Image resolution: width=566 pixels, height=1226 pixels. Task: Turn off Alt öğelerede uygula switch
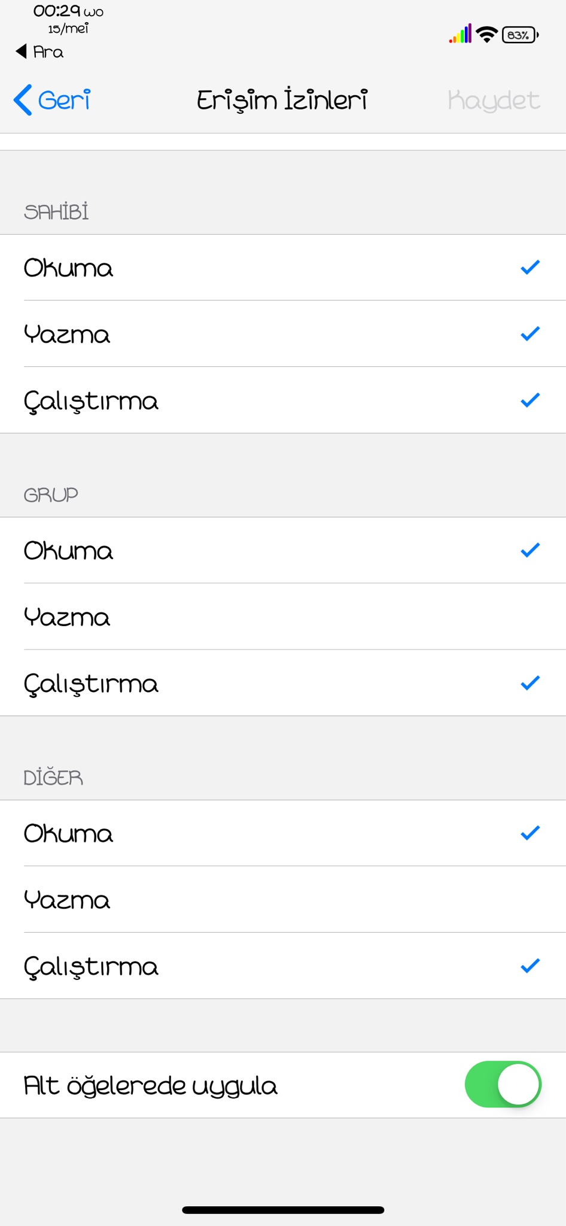click(503, 1084)
